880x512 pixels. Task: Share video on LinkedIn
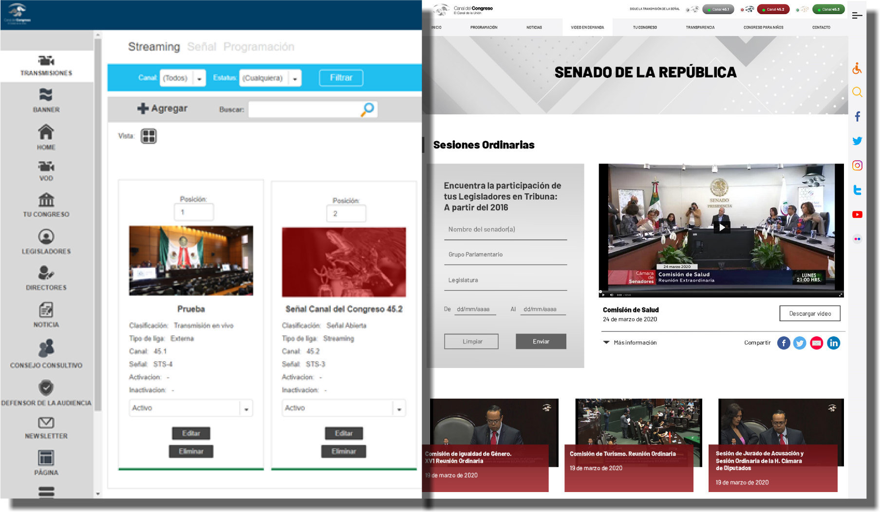point(833,343)
